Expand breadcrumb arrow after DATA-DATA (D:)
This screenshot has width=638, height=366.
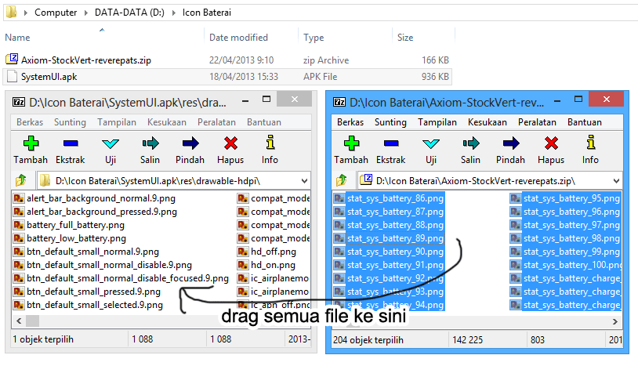tap(174, 13)
